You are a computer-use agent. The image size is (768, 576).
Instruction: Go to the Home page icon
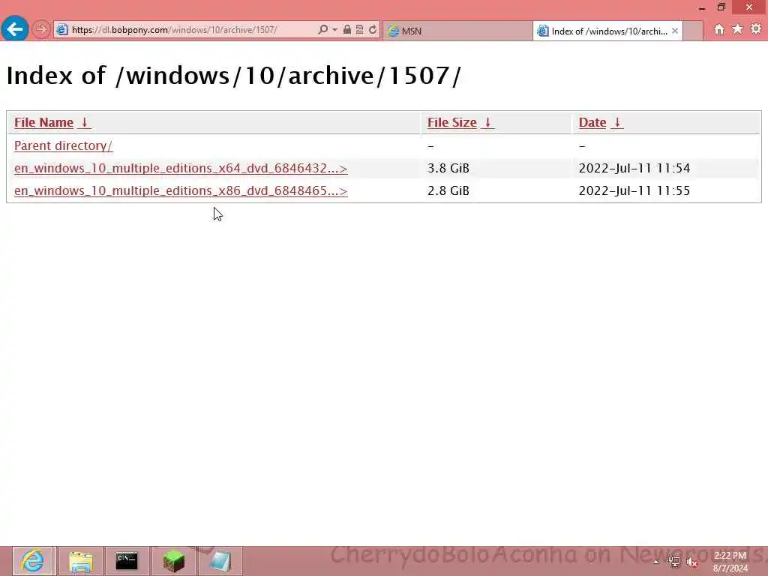pos(719,29)
